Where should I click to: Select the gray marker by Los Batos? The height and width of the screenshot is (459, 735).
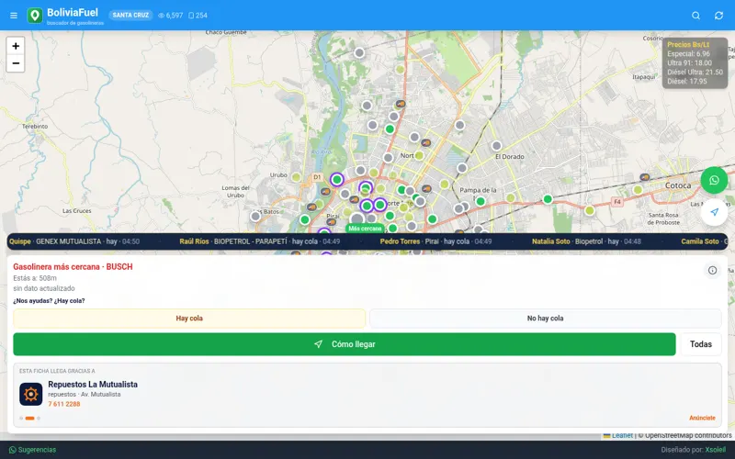point(255,216)
